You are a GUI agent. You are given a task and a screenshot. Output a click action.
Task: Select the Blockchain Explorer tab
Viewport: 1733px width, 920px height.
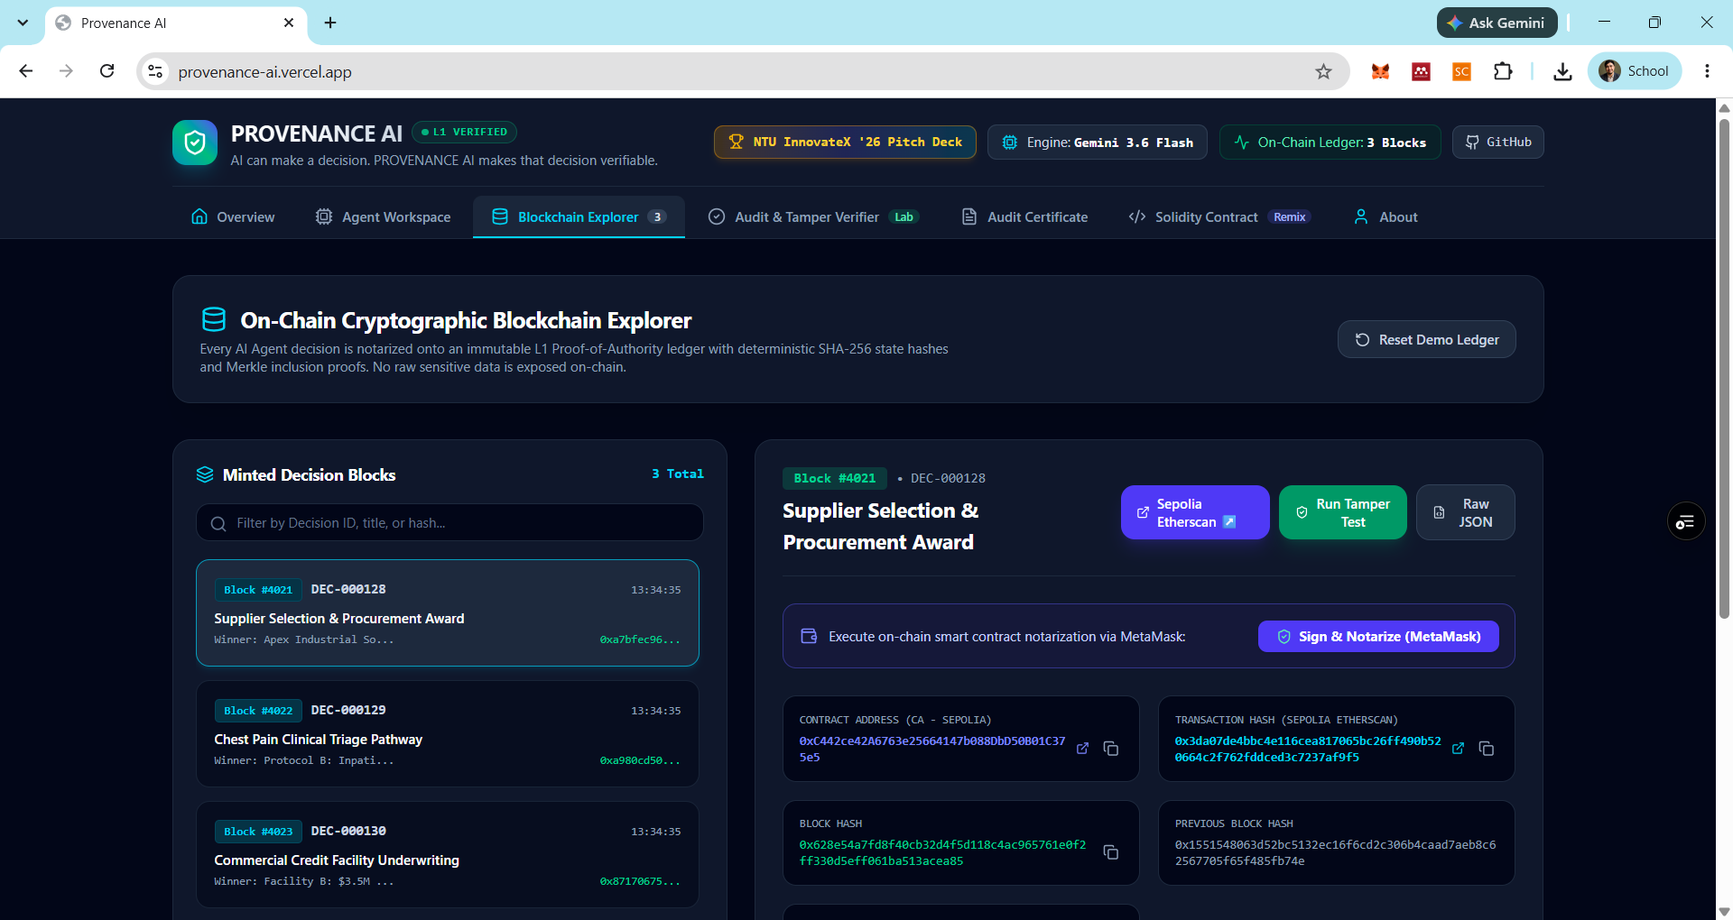click(579, 217)
